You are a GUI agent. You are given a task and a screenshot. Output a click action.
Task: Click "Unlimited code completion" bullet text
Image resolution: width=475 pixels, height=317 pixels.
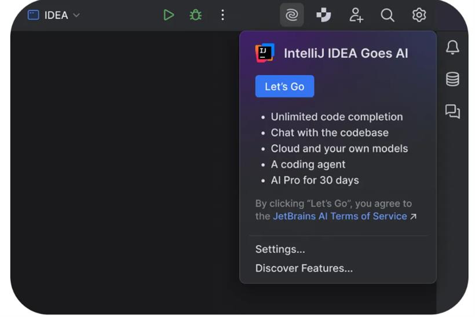pyautogui.click(x=337, y=117)
